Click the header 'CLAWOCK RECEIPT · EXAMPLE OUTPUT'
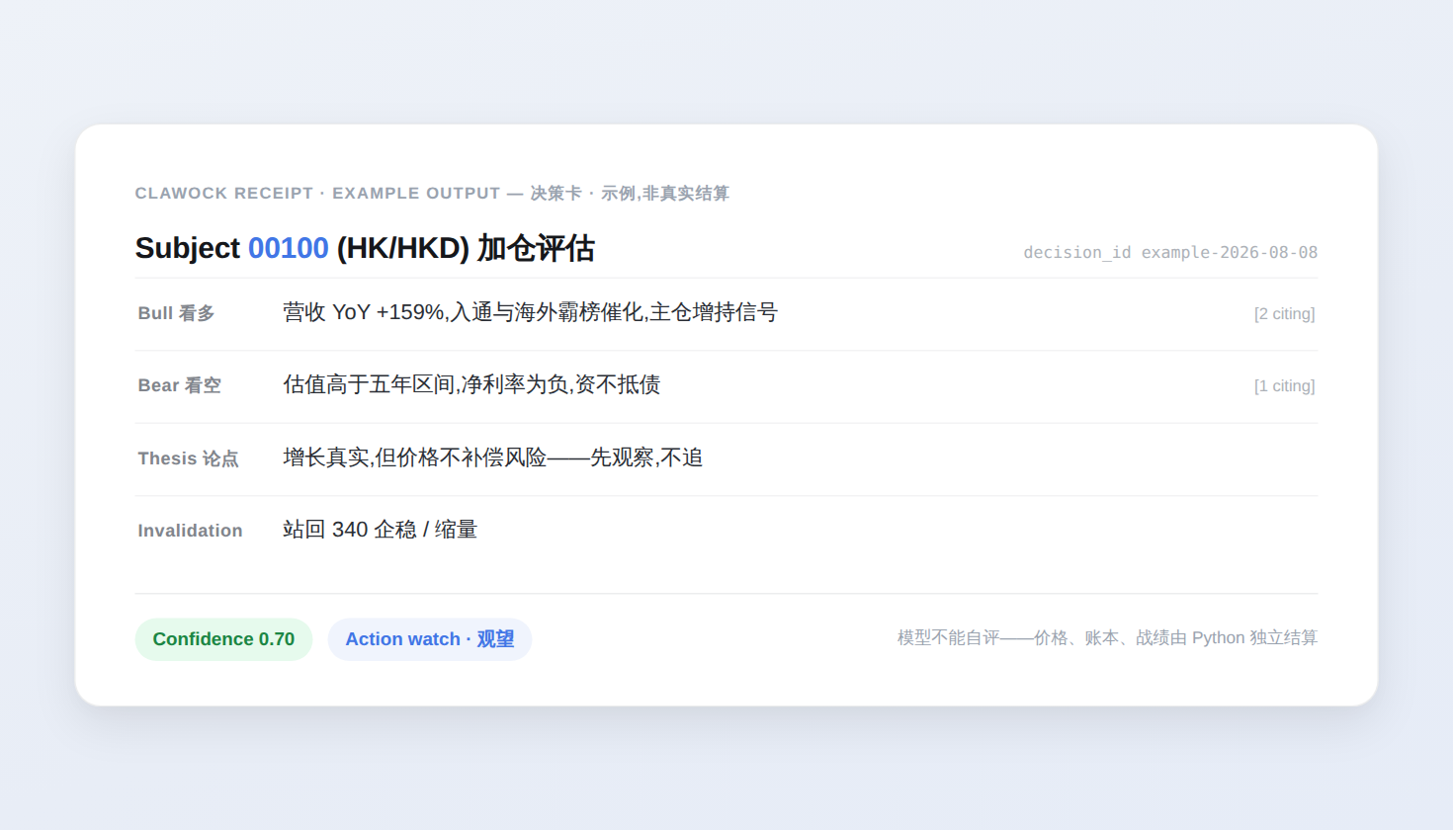Image resolution: width=1453 pixels, height=830 pixels. click(317, 194)
